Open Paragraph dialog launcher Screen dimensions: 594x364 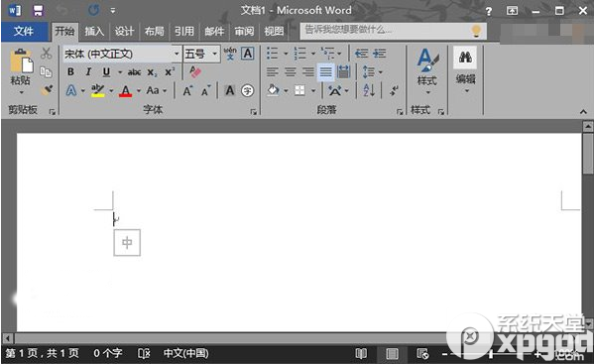tap(400, 112)
